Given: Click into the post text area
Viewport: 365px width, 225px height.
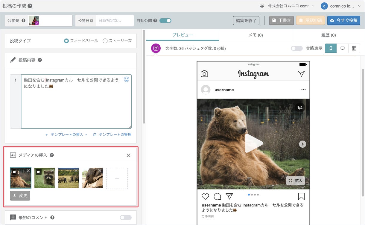Looking at the screenshot, I should click(76, 101).
